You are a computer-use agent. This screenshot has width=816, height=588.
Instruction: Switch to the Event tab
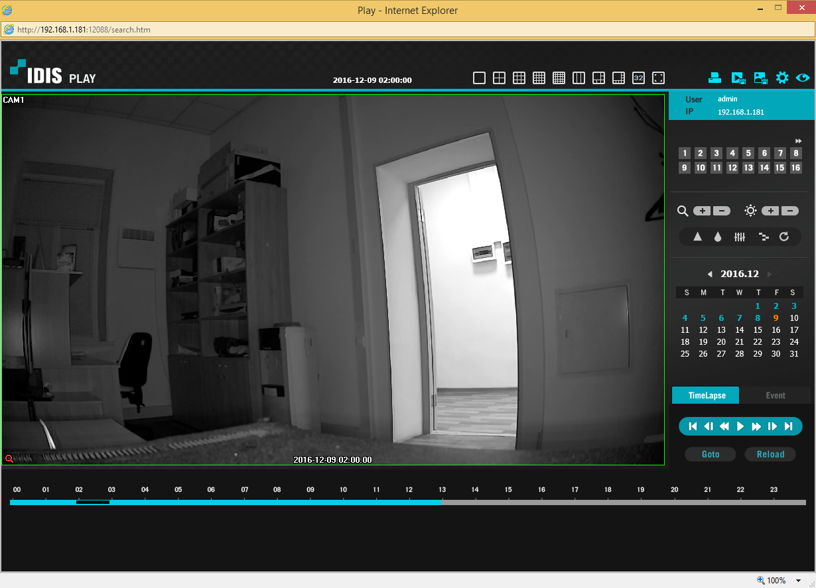pyautogui.click(x=775, y=395)
